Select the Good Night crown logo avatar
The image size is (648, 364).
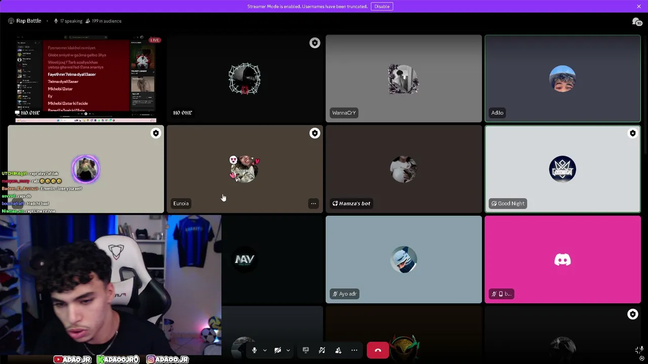point(562,169)
